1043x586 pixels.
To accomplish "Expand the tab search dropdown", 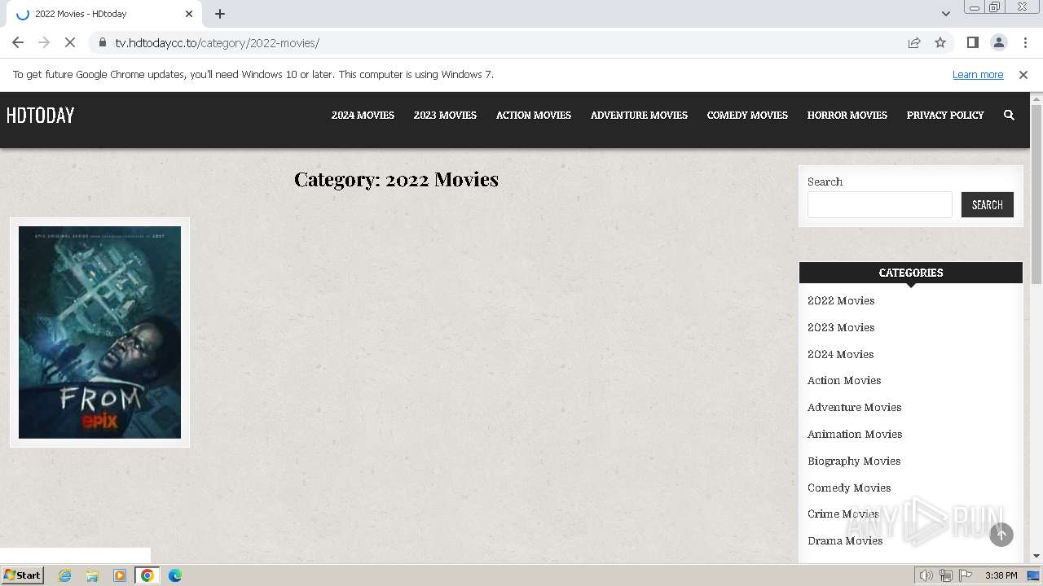I will pyautogui.click(x=945, y=14).
